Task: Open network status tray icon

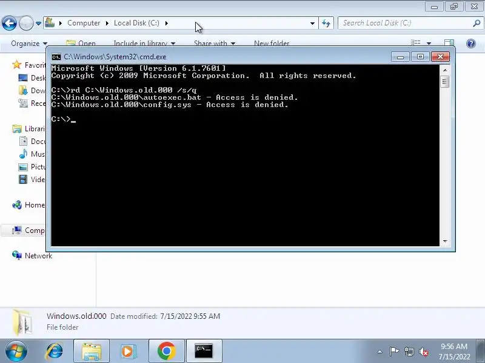Action: pos(409,352)
